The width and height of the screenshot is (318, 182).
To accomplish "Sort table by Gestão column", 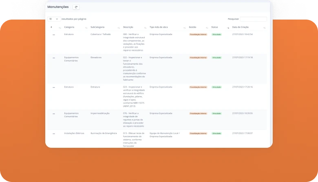I will (193, 27).
